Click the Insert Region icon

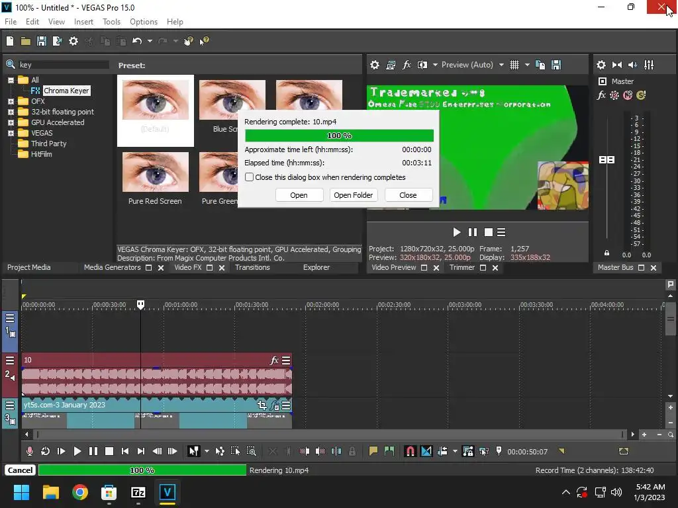tap(389, 451)
